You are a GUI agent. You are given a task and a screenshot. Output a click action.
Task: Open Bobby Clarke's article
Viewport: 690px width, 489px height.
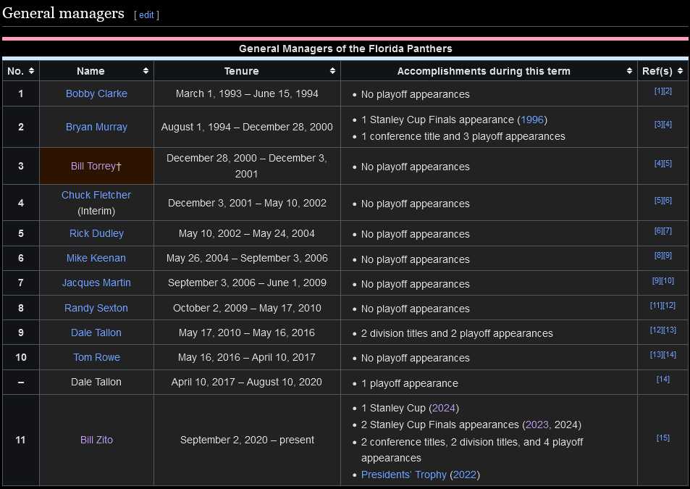click(x=96, y=93)
